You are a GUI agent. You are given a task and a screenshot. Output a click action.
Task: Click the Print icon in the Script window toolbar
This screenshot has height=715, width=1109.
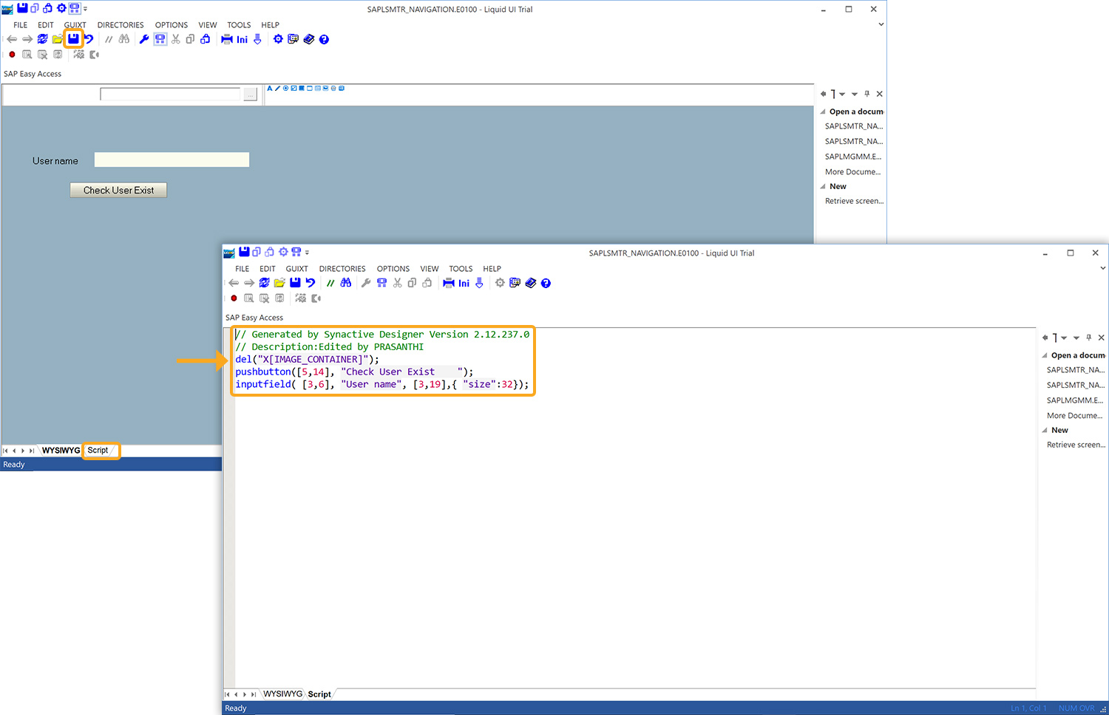tap(449, 283)
